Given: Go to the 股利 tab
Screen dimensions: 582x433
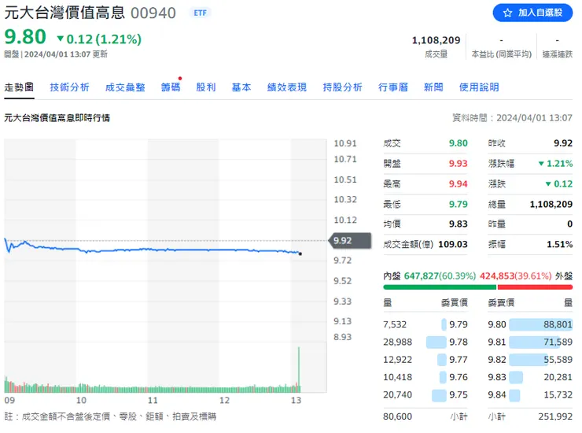Looking at the screenshot, I should (x=206, y=87).
